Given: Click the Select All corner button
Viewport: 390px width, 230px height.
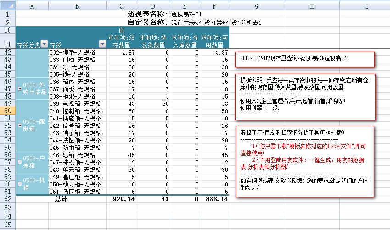Looking at the screenshot, I should (7, 6).
